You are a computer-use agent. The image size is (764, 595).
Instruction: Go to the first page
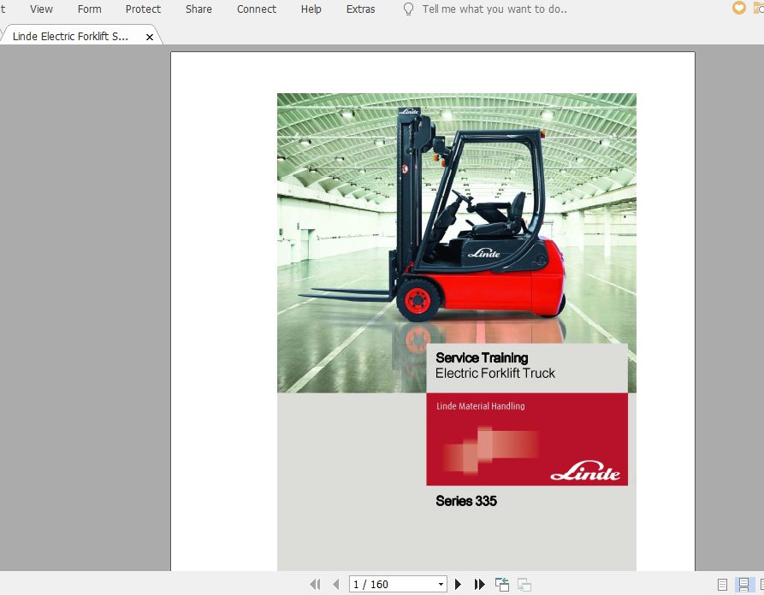pos(315,585)
